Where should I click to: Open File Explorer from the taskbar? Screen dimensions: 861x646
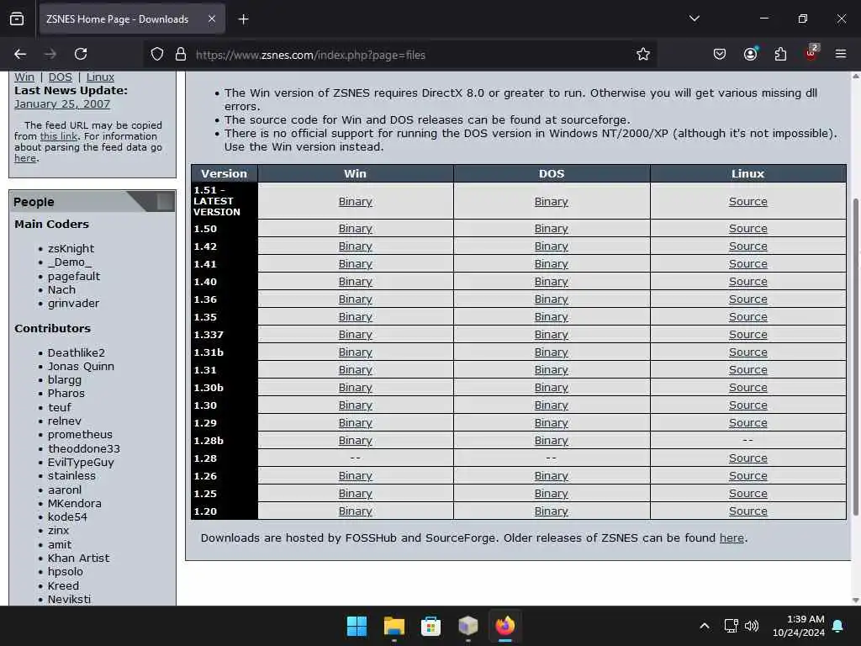(394, 626)
